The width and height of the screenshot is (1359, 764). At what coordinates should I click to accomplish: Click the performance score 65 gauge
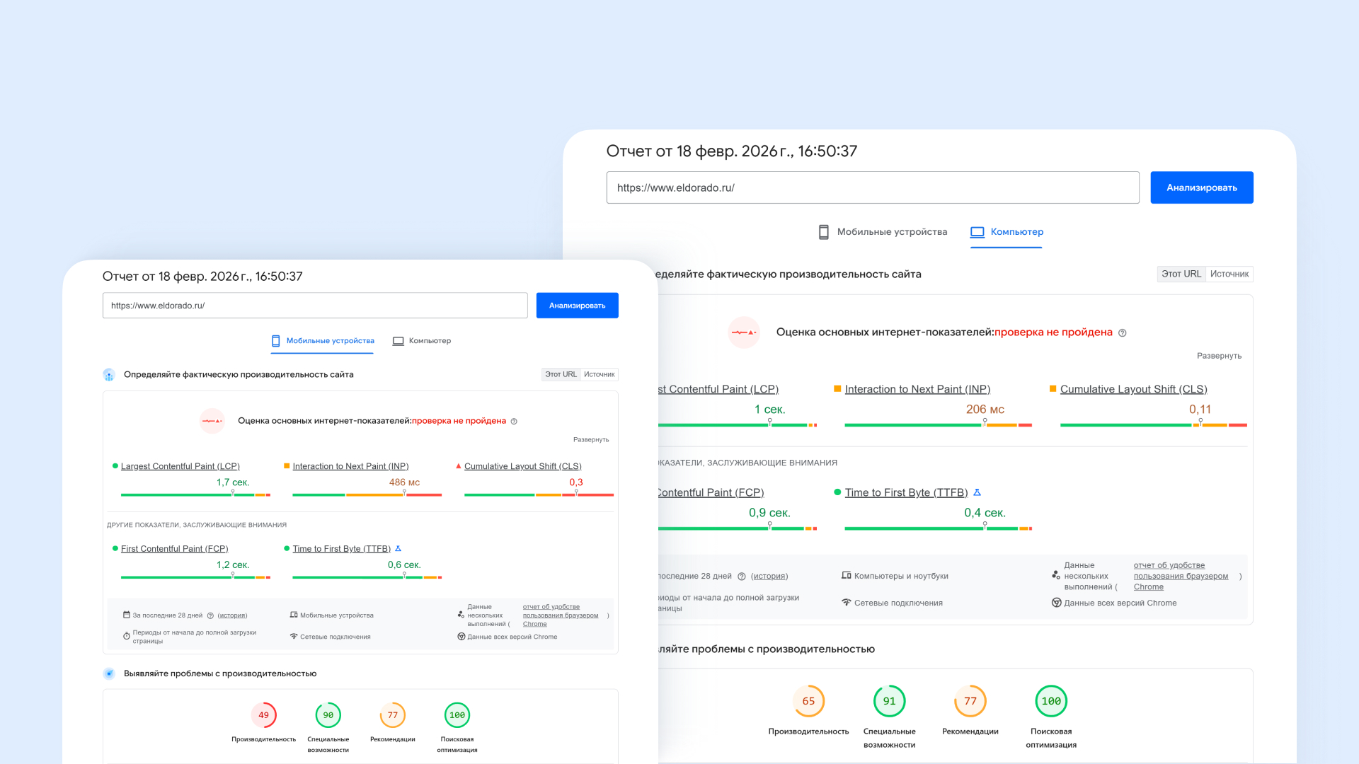click(x=808, y=701)
